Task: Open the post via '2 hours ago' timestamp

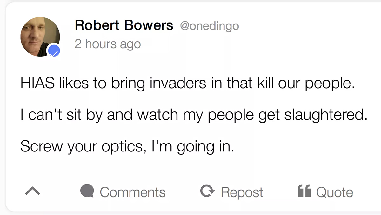Action: tap(108, 44)
